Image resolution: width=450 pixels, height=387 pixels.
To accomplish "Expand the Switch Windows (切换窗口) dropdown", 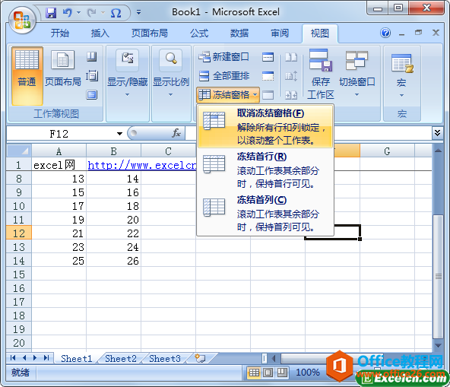I will click(357, 74).
